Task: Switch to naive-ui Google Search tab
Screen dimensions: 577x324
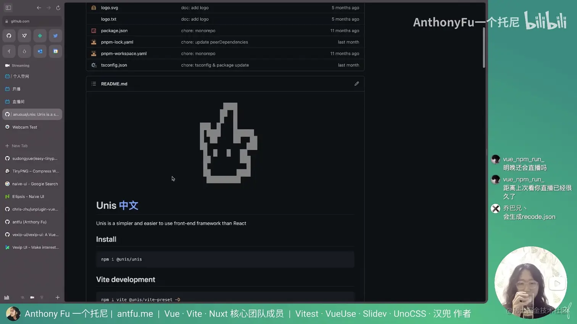Action: (32, 184)
